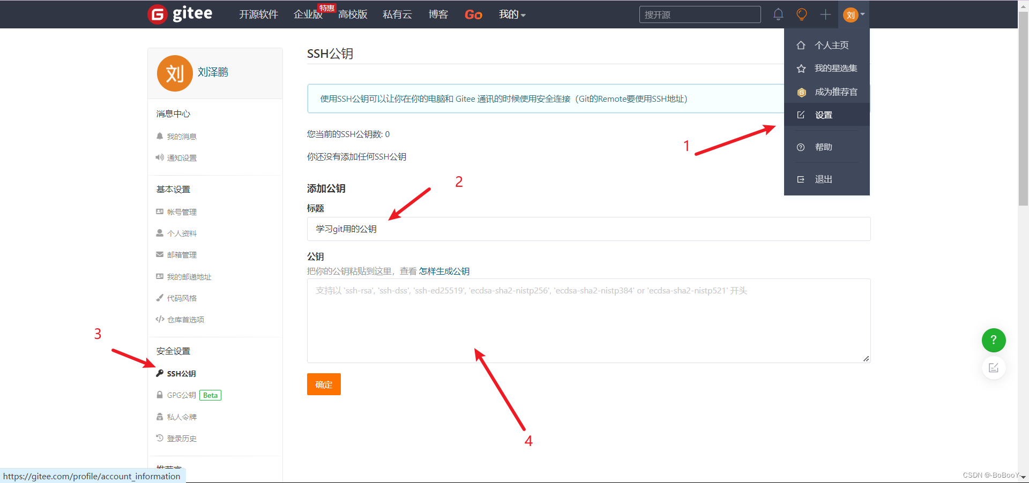Open the 怎样生成公钥 help link
This screenshot has width=1029, height=483.
point(444,271)
